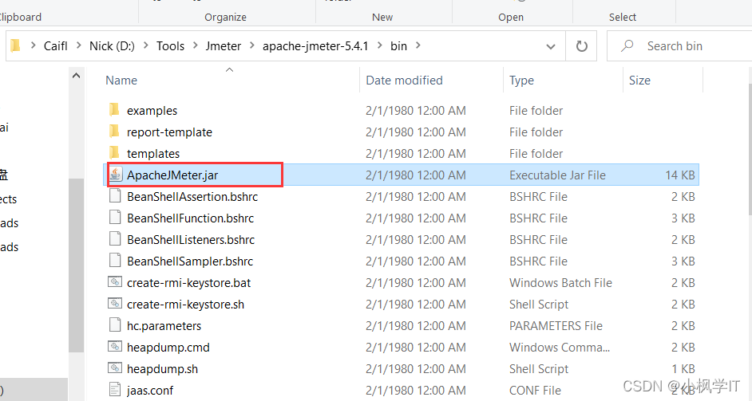The image size is (752, 401).
Task: Click the hc.parameters file icon
Action: 115,325
